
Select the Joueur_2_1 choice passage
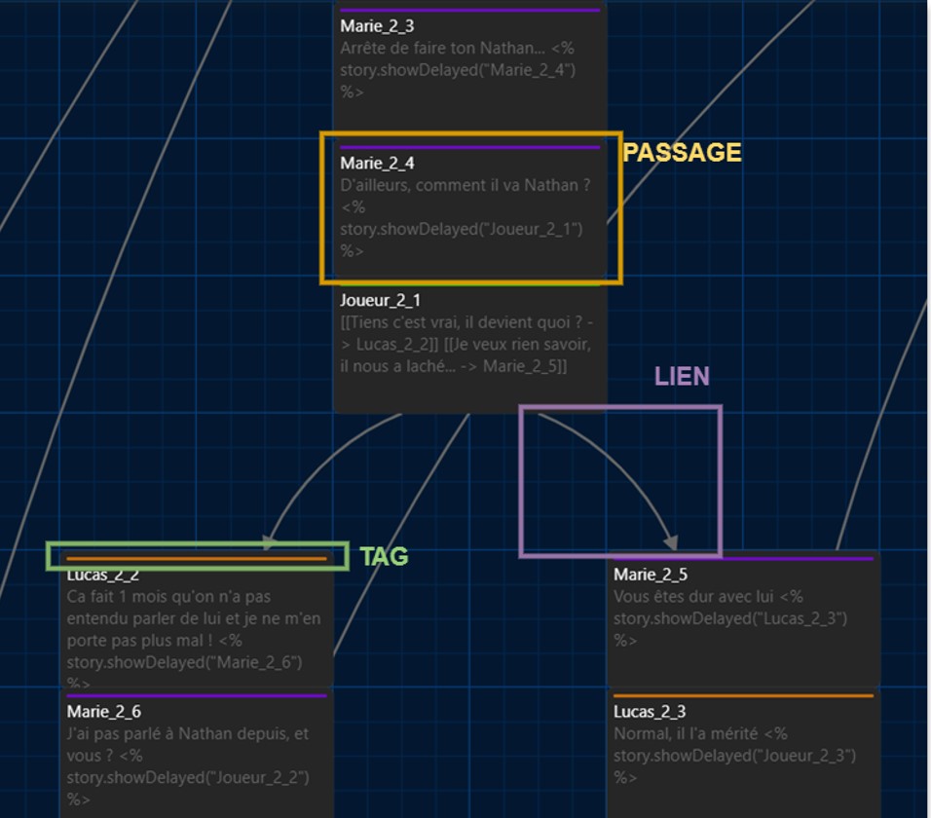pyautogui.click(x=470, y=345)
